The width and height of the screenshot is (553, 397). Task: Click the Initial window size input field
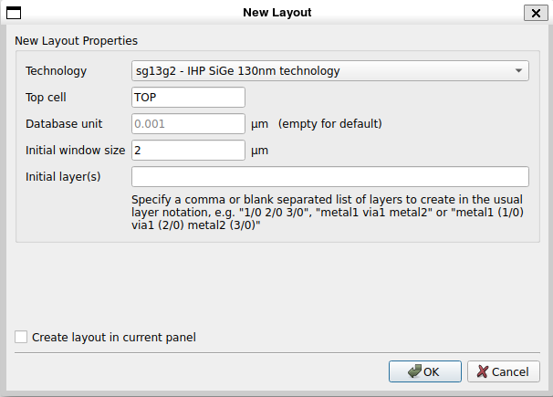click(x=188, y=150)
